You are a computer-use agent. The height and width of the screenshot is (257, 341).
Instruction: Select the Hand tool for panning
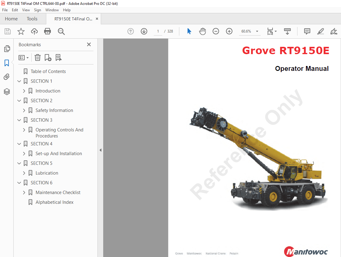click(x=202, y=31)
